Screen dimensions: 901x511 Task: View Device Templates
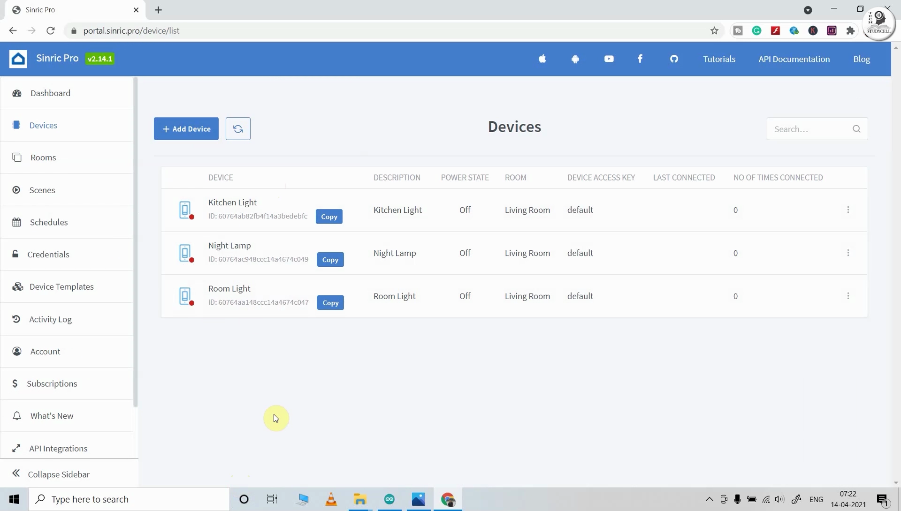click(x=61, y=286)
